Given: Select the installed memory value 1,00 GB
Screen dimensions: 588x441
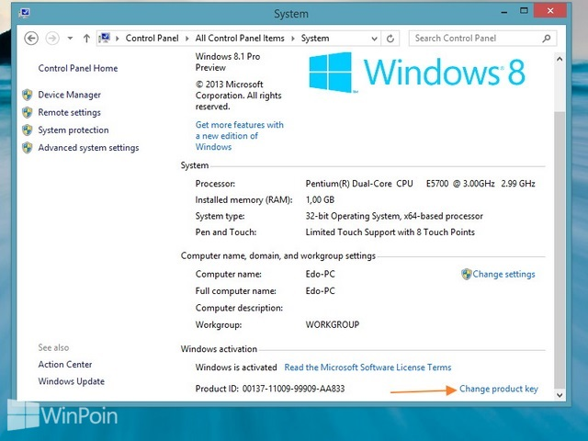Looking at the screenshot, I should (320, 200).
